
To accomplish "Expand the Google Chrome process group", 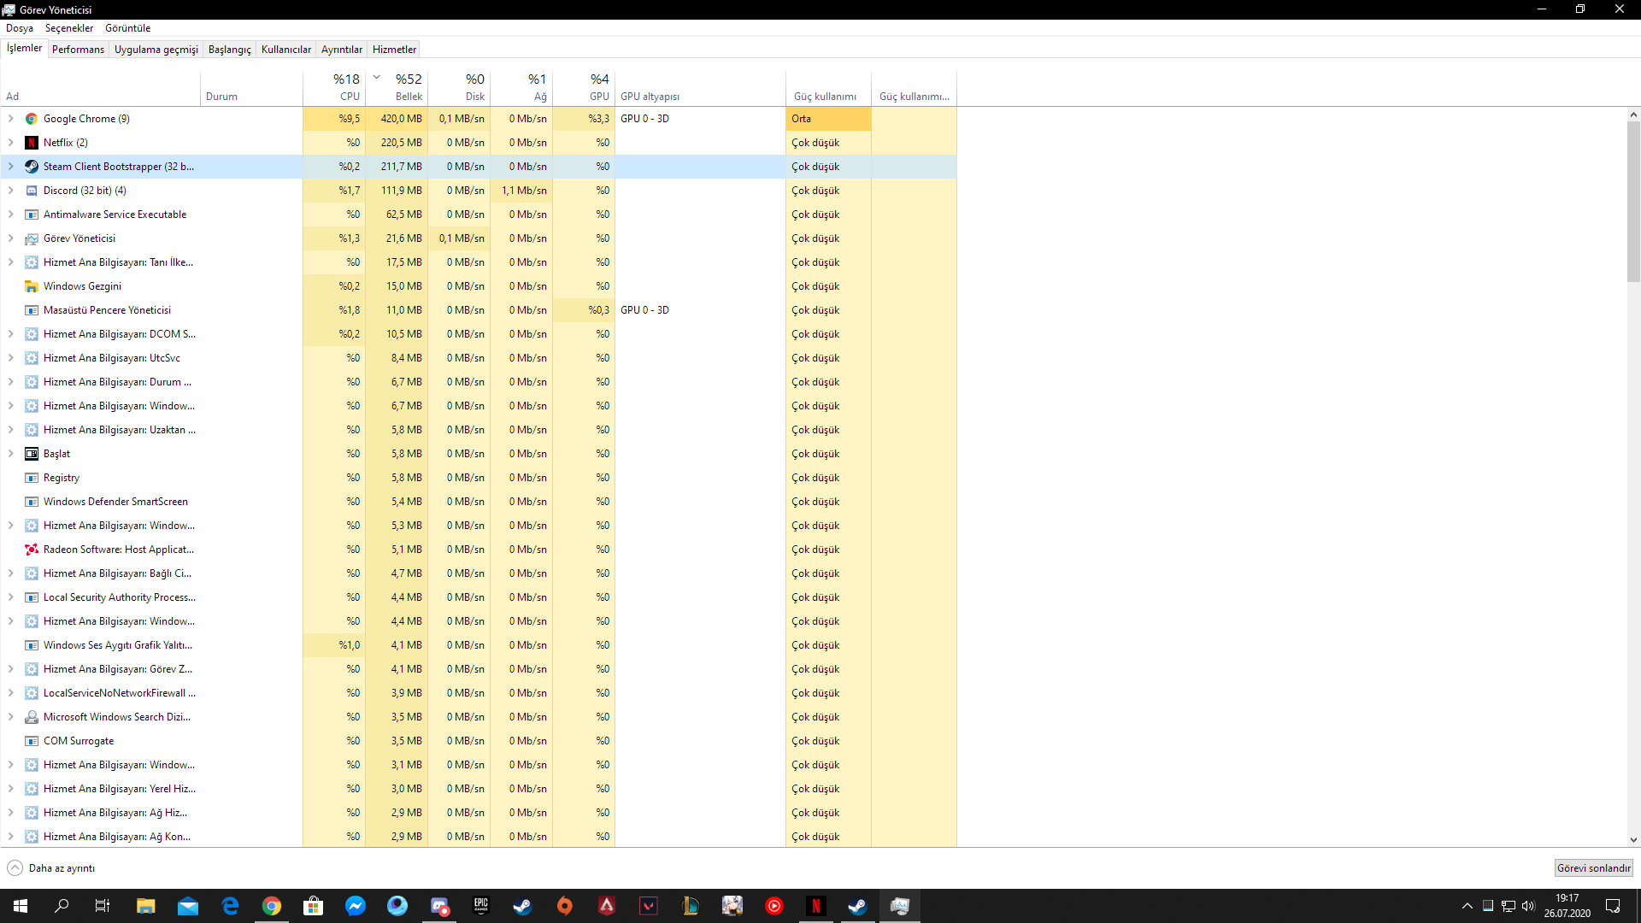I will 11,119.
